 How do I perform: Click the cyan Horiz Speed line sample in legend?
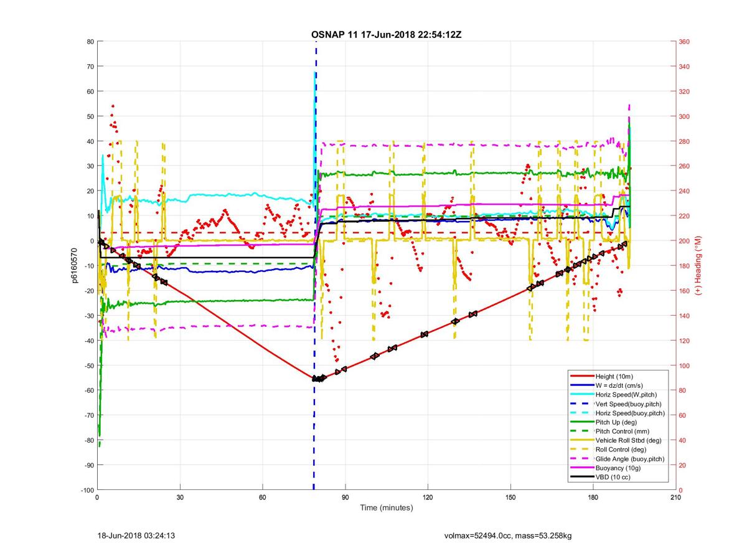581,395
